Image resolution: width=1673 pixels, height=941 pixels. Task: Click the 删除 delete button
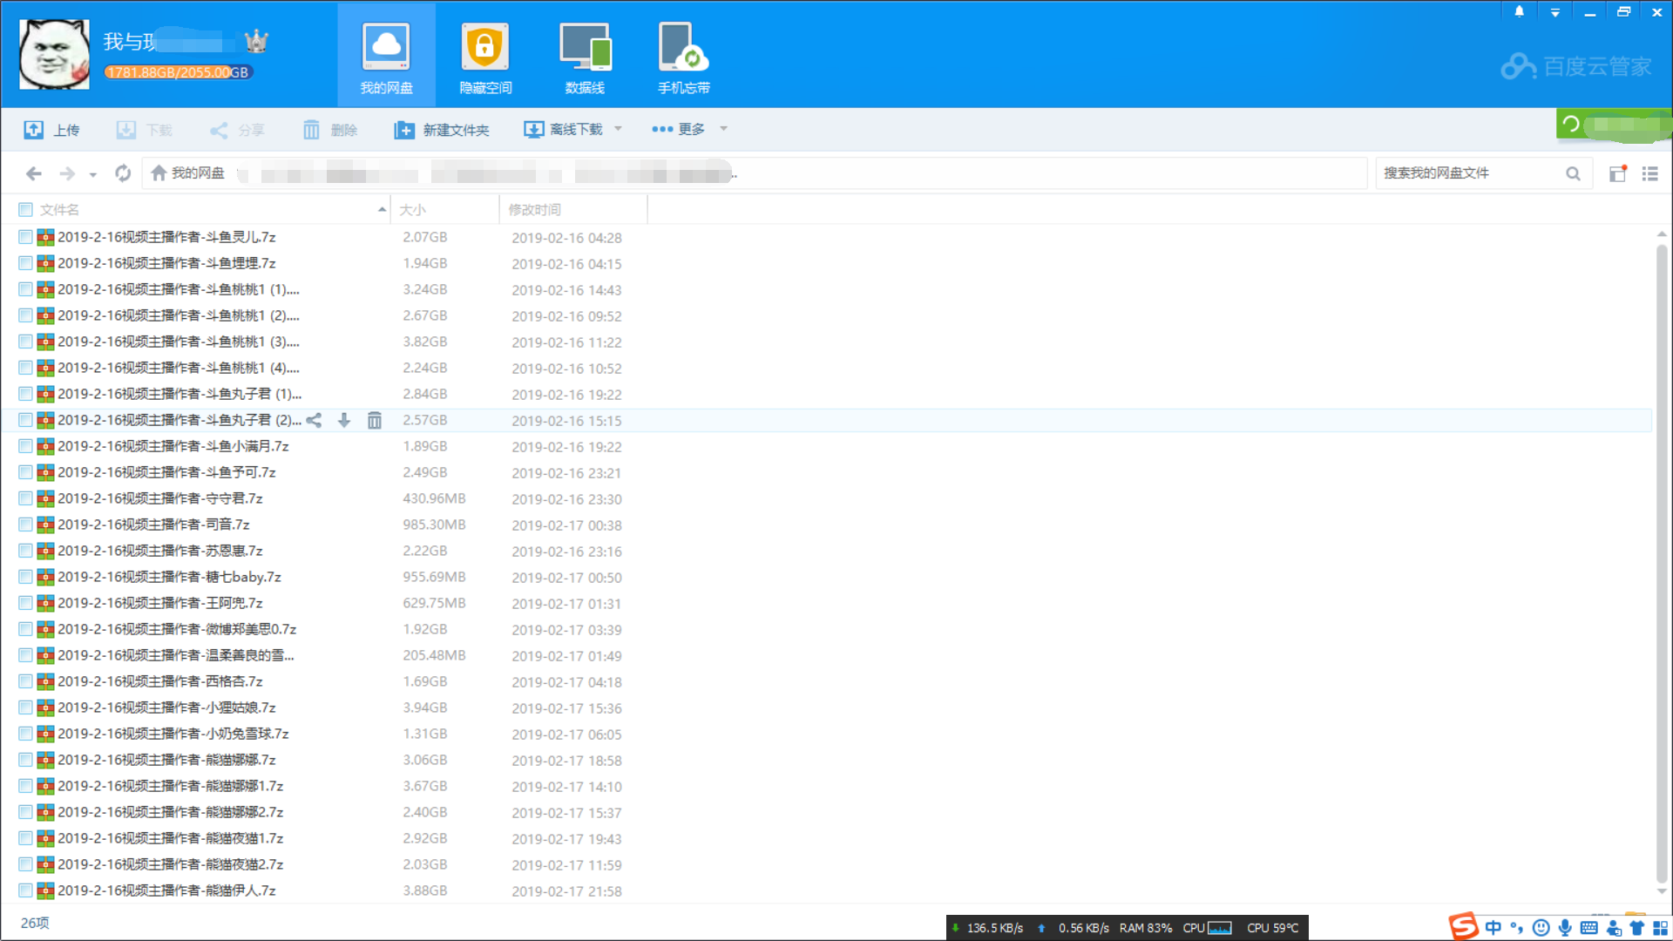pos(329,130)
